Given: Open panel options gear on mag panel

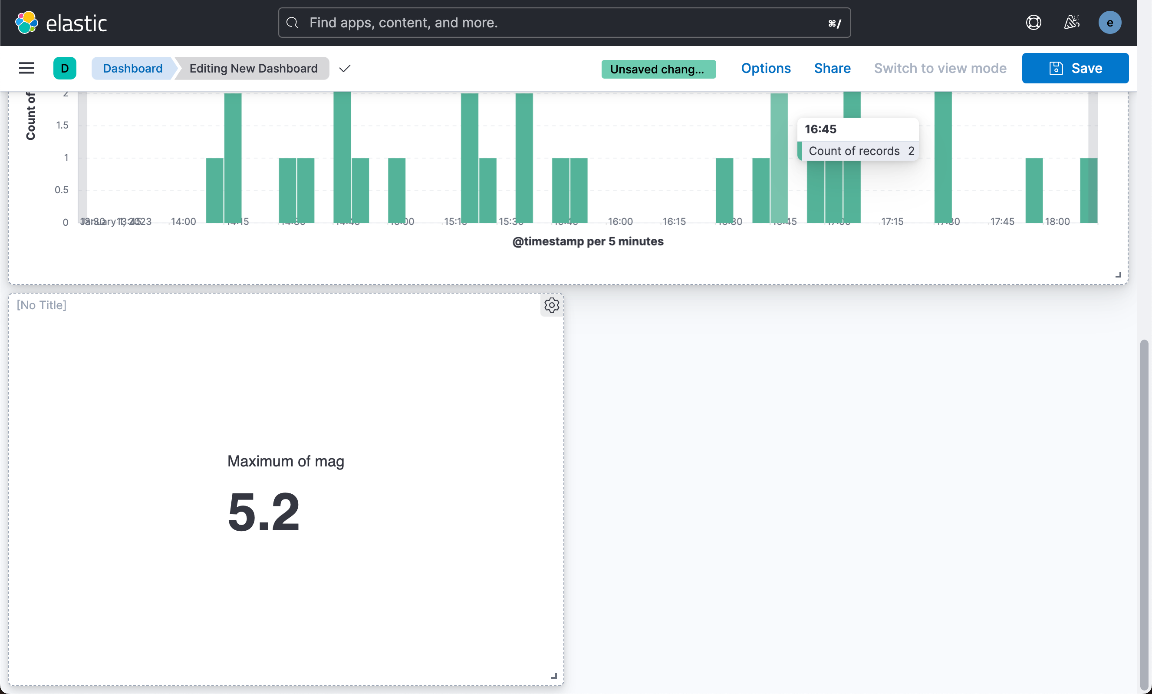Looking at the screenshot, I should (551, 305).
